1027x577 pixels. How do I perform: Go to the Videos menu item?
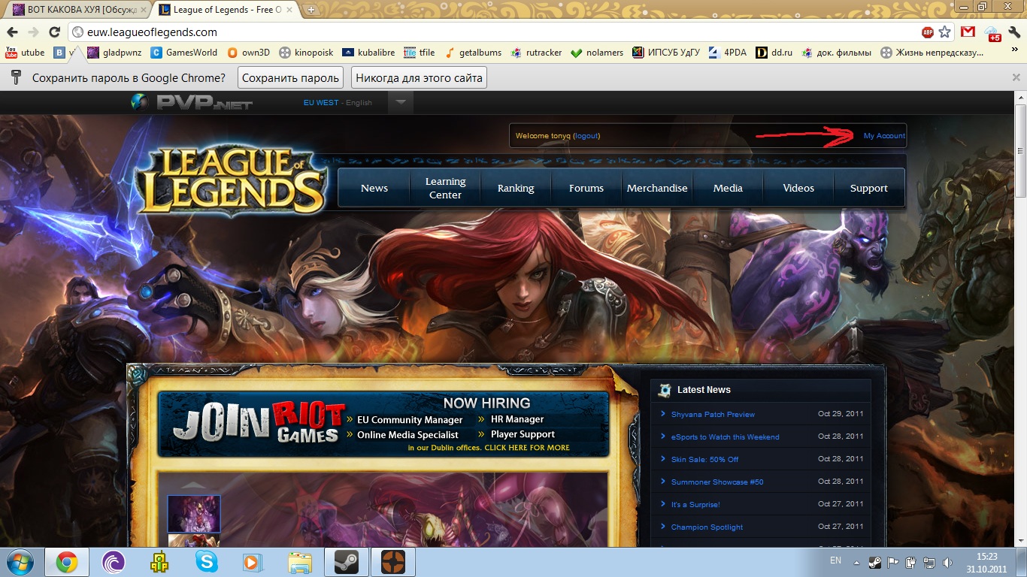point(798,188)
